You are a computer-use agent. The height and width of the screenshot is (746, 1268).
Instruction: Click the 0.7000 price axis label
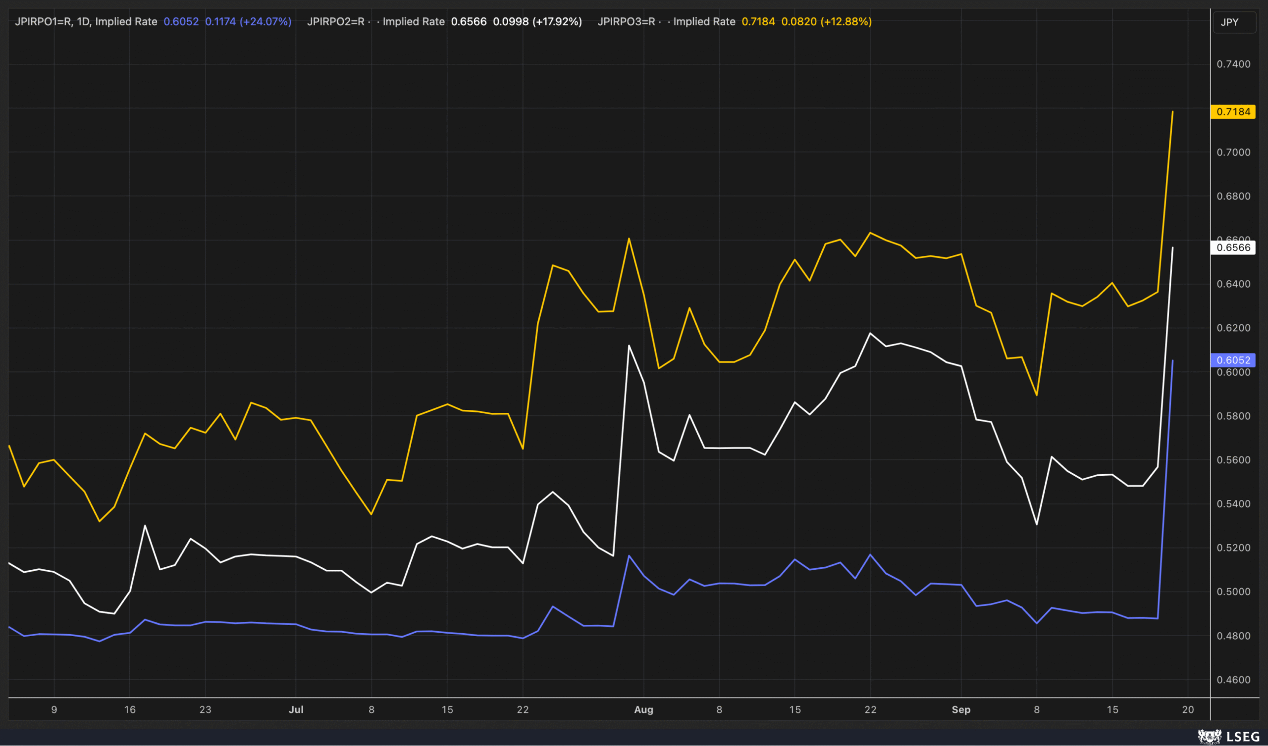coord(1233,152)
